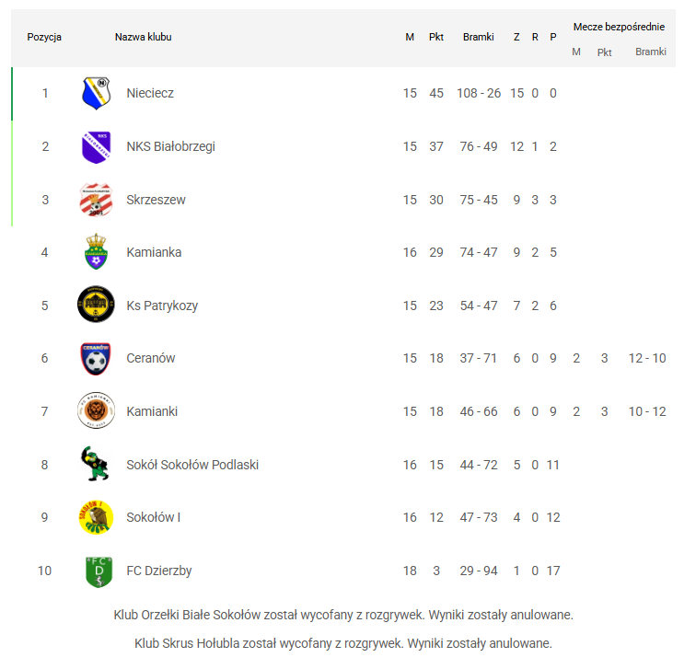Click the Ceranów football shield crest

coord(96,359)
